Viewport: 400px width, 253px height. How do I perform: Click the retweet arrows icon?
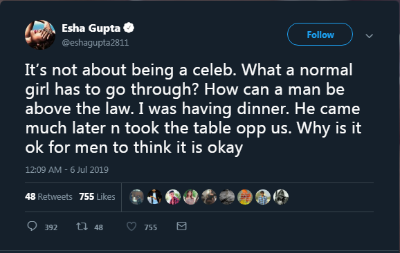pyautogui.click(x=82, y=226)
